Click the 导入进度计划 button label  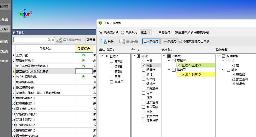[72, 40]
